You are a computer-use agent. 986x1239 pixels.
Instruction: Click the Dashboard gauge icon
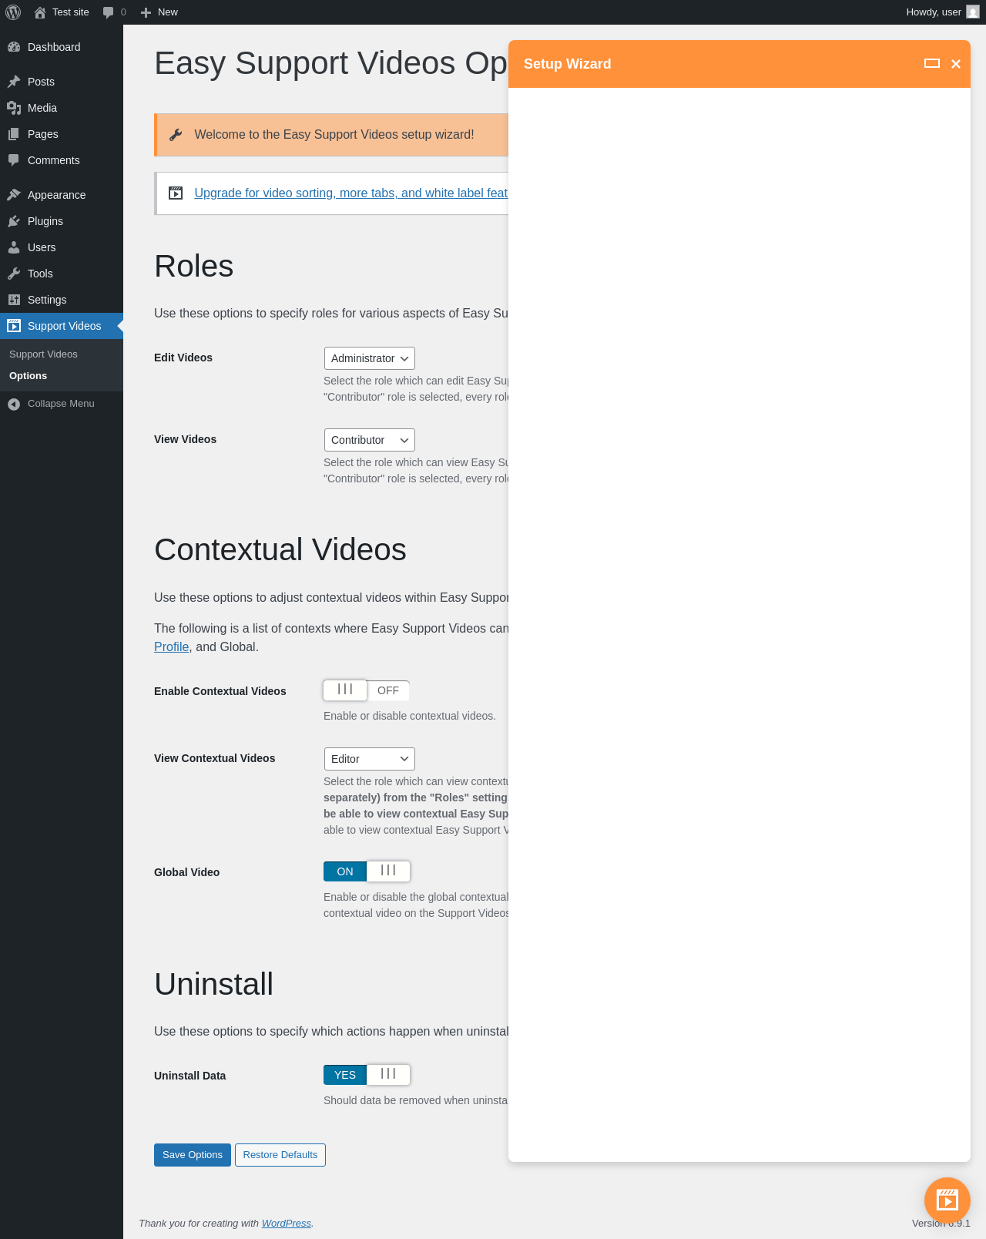tap(14, 47)
